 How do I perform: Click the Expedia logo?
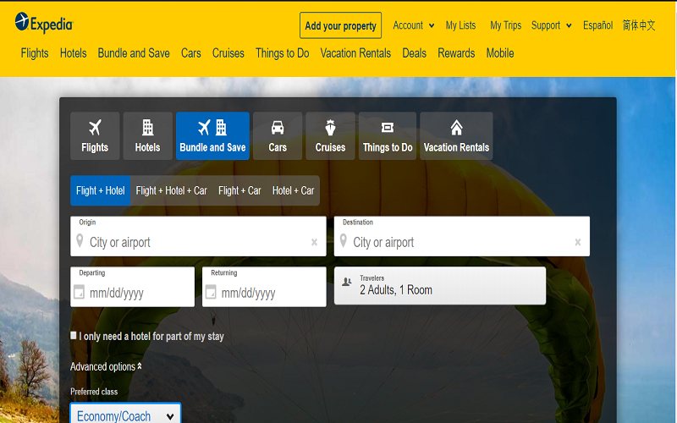[44, 23]
